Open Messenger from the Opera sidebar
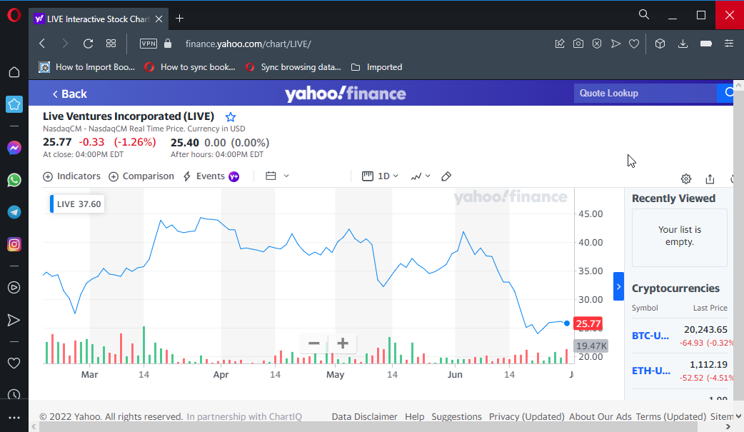Image resolution: width=744 pixels, height=432 pixels. click(14, 148)
